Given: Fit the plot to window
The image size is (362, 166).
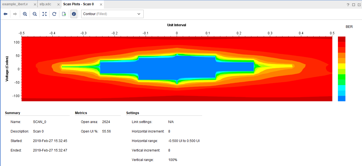Looking at the screenshot, I should (x=45, y=14).
